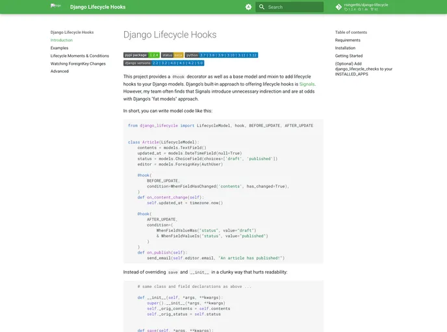
Task: Jump to Getting Started section
Action: coord(349,56)
